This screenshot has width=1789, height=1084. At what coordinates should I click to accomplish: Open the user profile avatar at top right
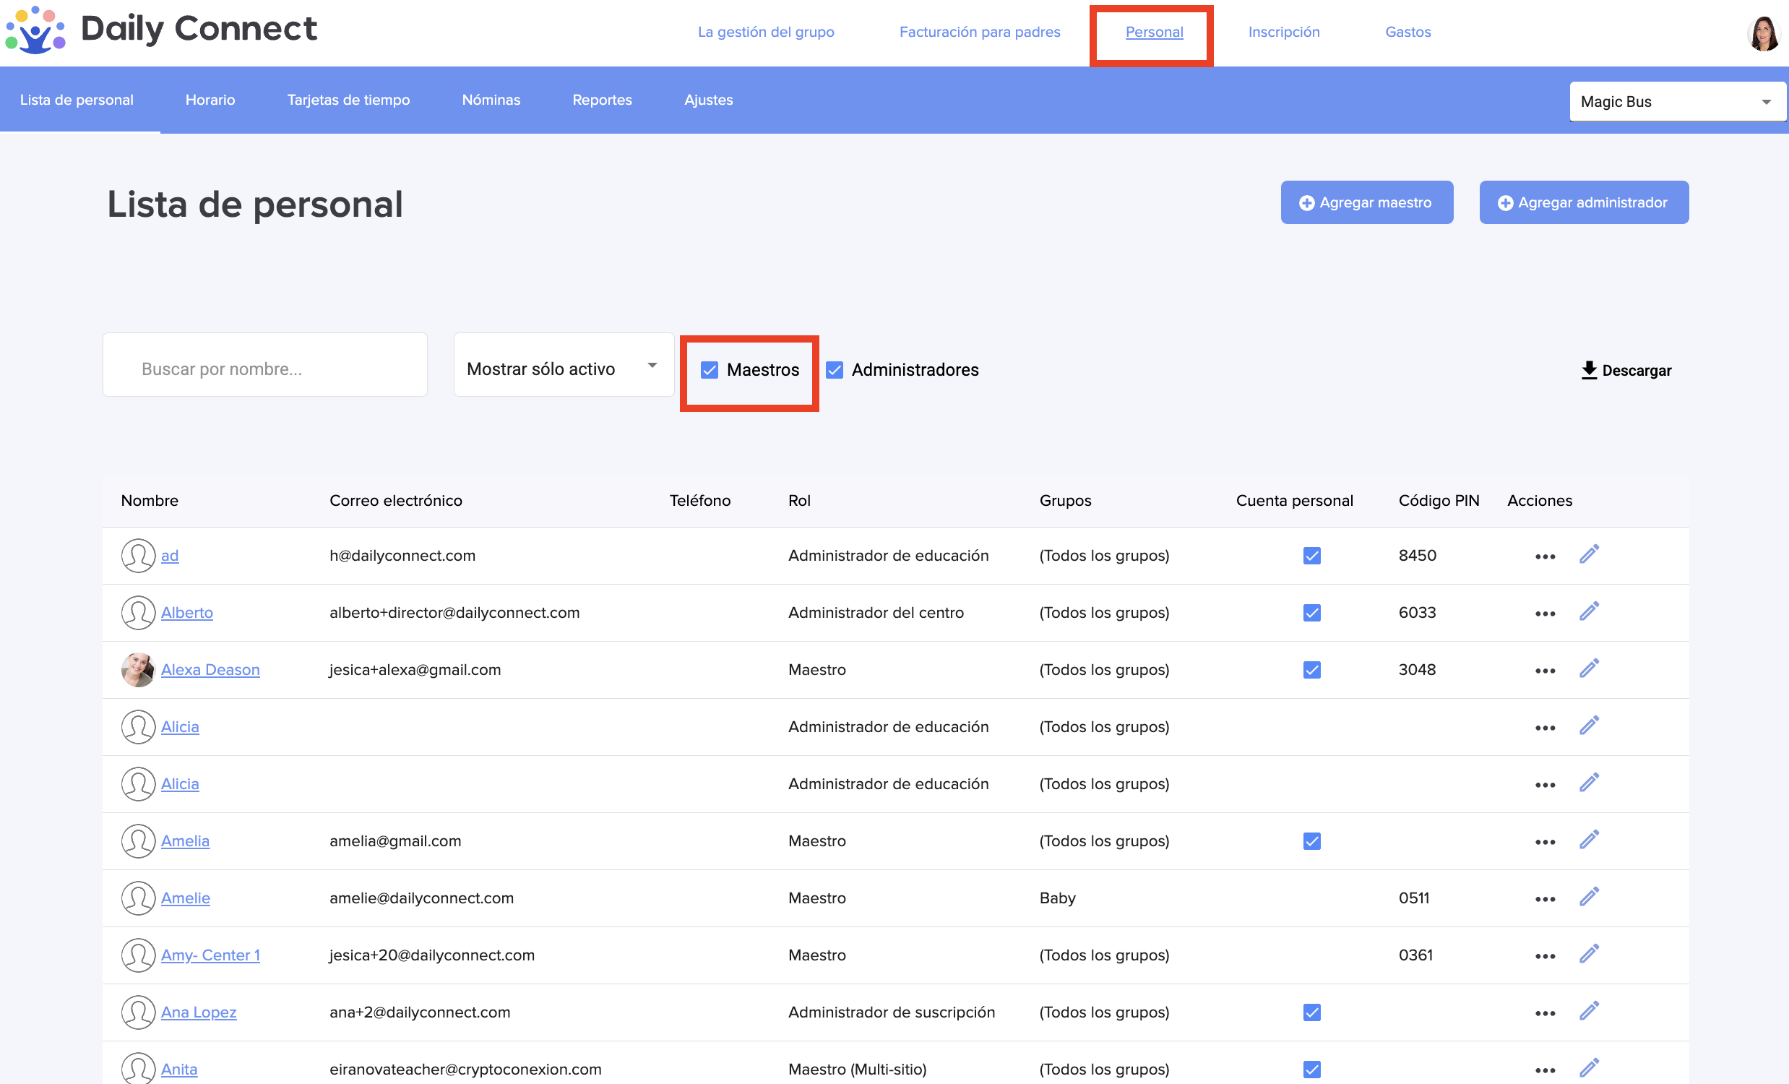(x=1763, y=33)
